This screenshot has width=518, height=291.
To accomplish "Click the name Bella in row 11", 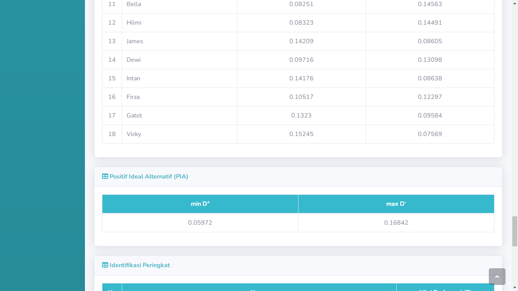I will pyautogui.click(x=134, y=4).
